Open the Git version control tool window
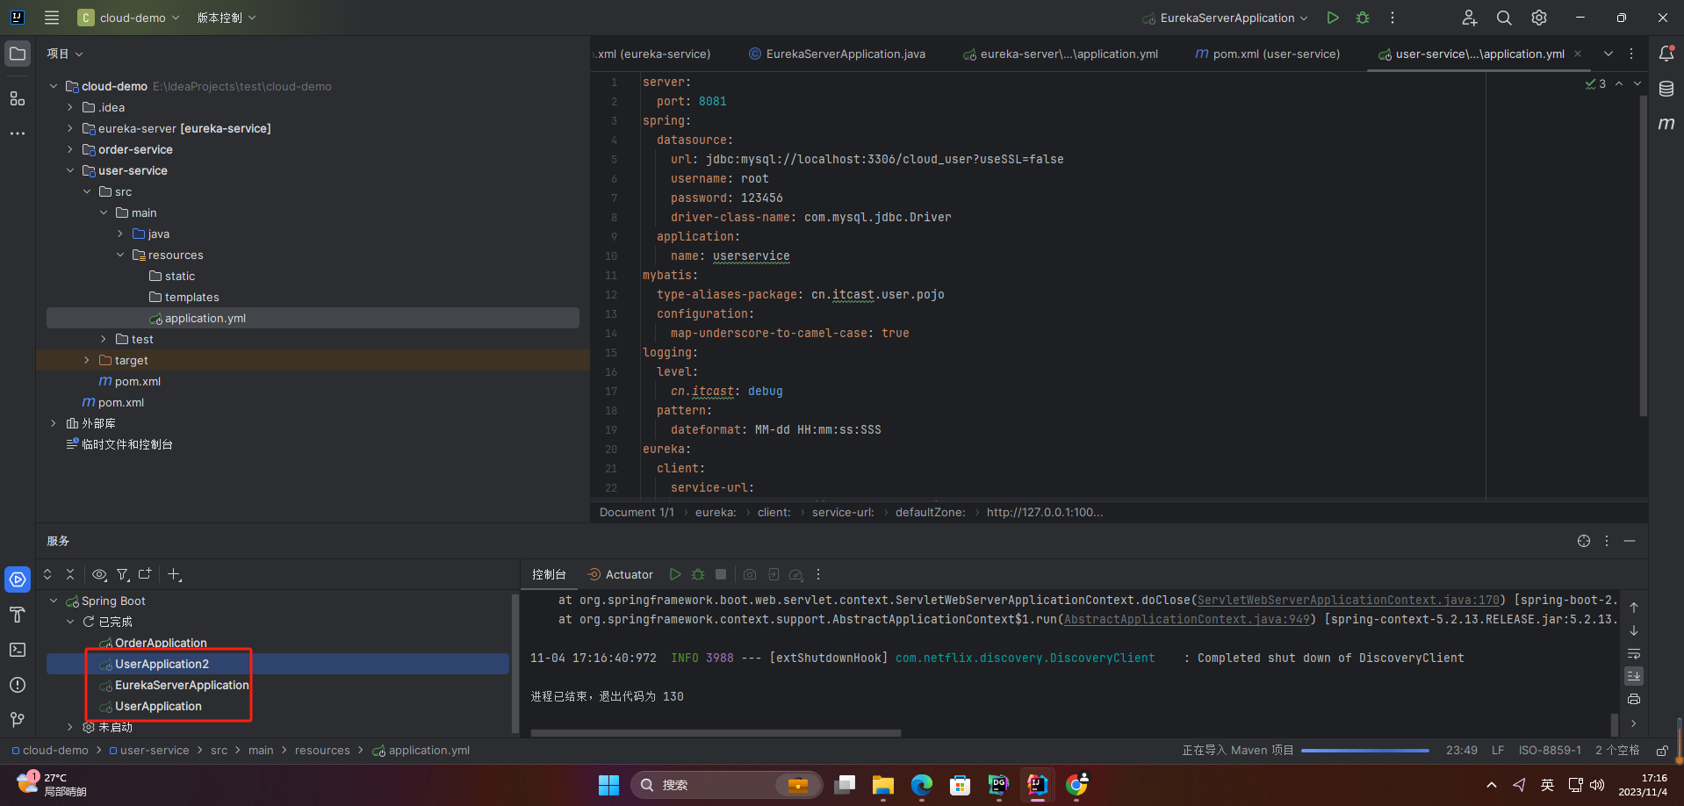This screenshot has height=806, width=1684. tap(18, 720)
